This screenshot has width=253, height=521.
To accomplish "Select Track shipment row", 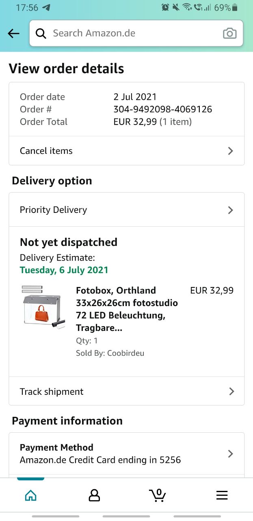I will tap(52, 392).
